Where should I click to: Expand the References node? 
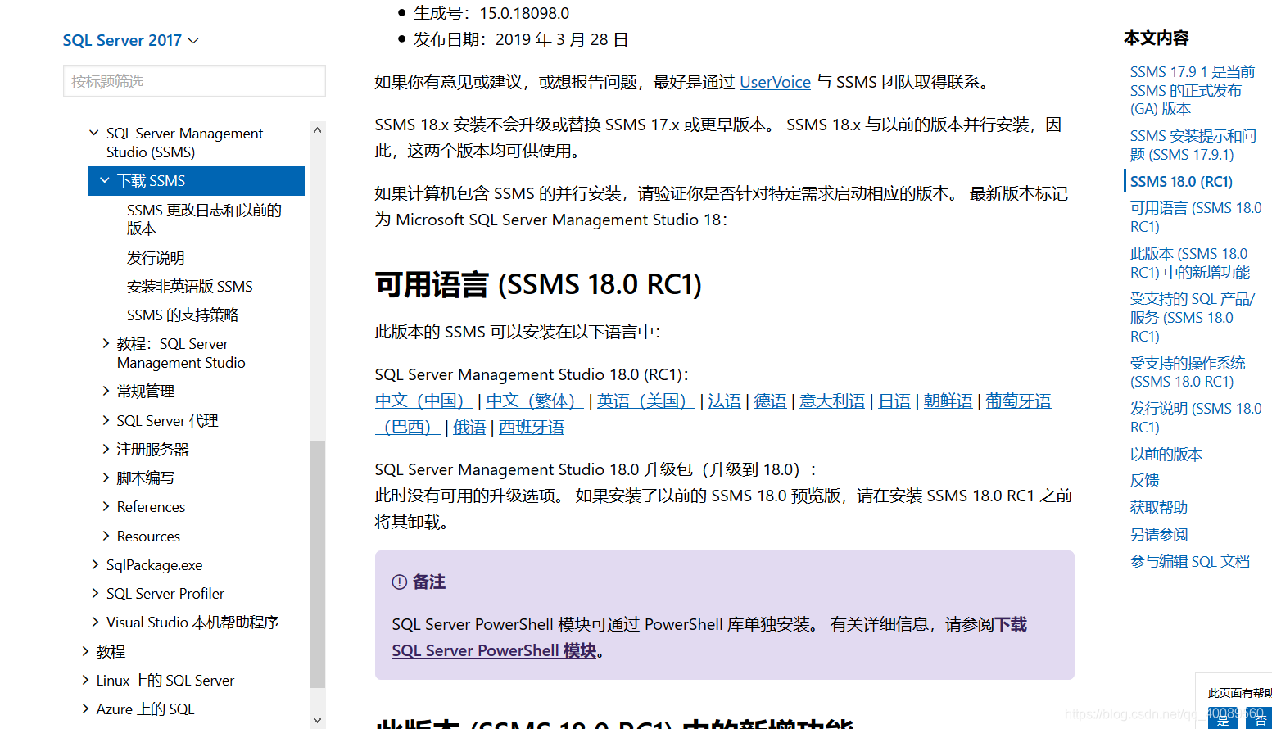tap(106, 506)
